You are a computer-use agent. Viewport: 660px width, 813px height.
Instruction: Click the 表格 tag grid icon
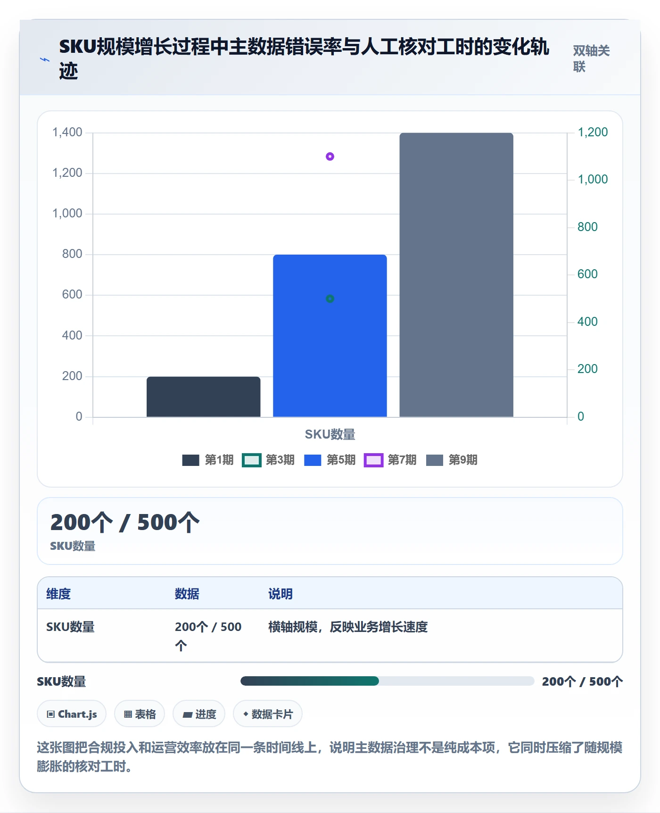(128, 714)
